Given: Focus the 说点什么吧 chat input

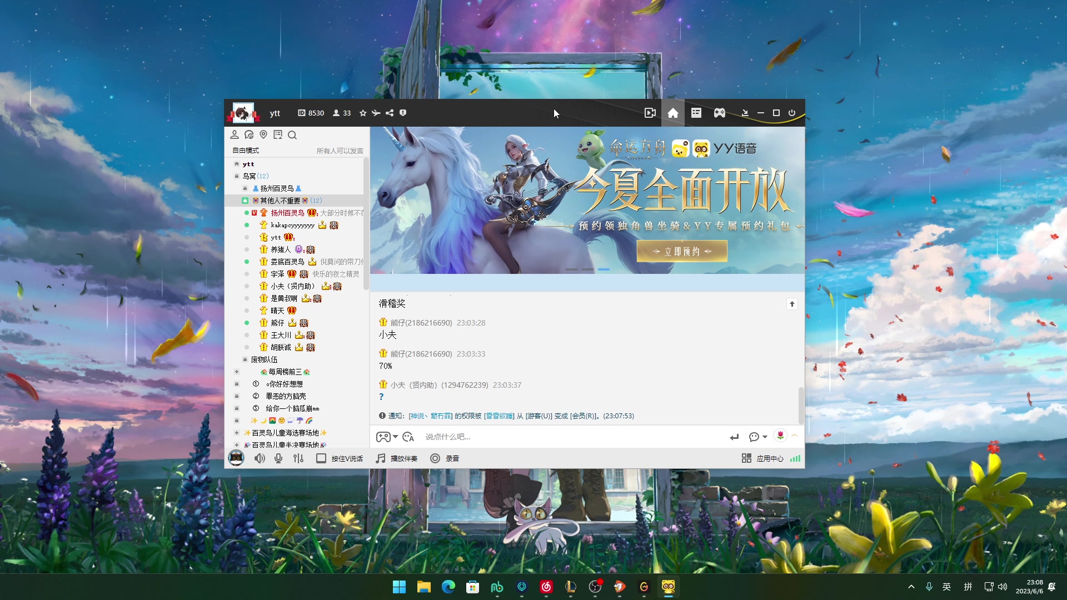Looking at the screenshot, I should (572, 437).
